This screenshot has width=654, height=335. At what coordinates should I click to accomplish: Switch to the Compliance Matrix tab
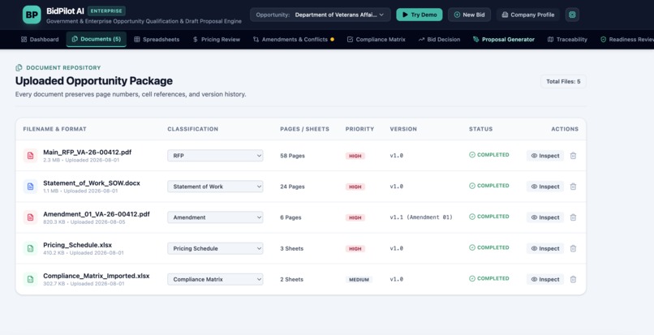pyautogui.click(x=376, y=39)
